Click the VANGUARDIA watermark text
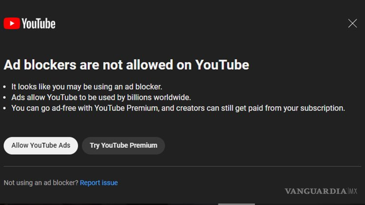The image size is (365, 205). tap(316, 191)
